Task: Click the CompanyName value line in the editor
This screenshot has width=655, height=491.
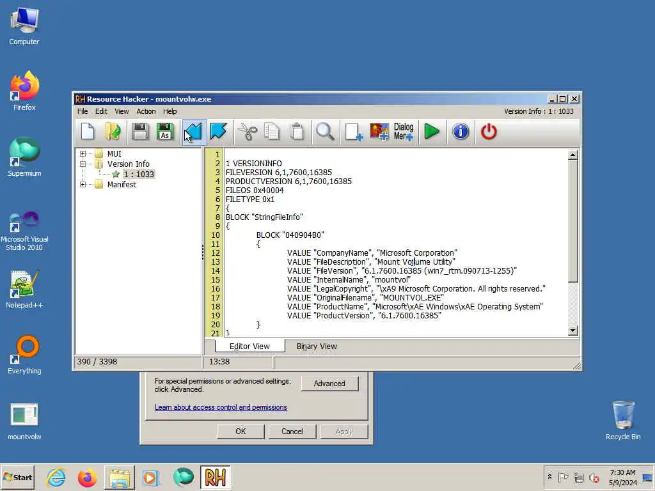Action: (372, 253)
